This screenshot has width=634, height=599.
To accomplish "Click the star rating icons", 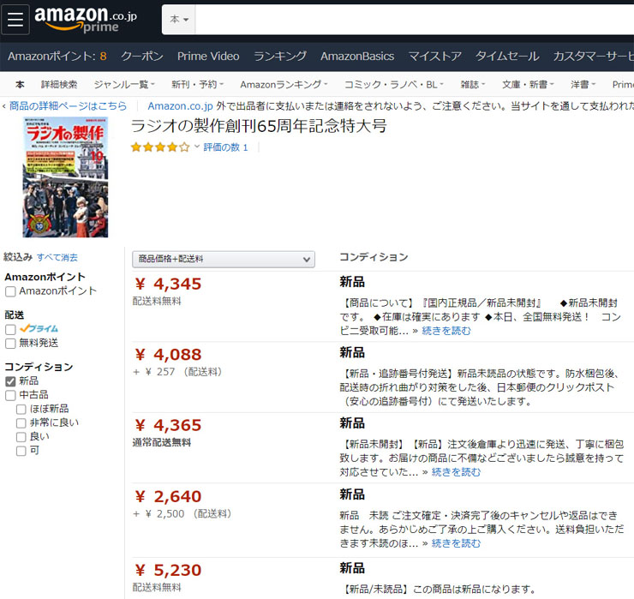I will [x=160, y=147].
